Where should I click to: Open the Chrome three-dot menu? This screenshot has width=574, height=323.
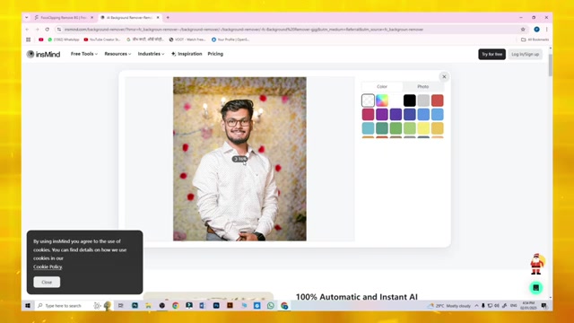[x=546, y=30]
